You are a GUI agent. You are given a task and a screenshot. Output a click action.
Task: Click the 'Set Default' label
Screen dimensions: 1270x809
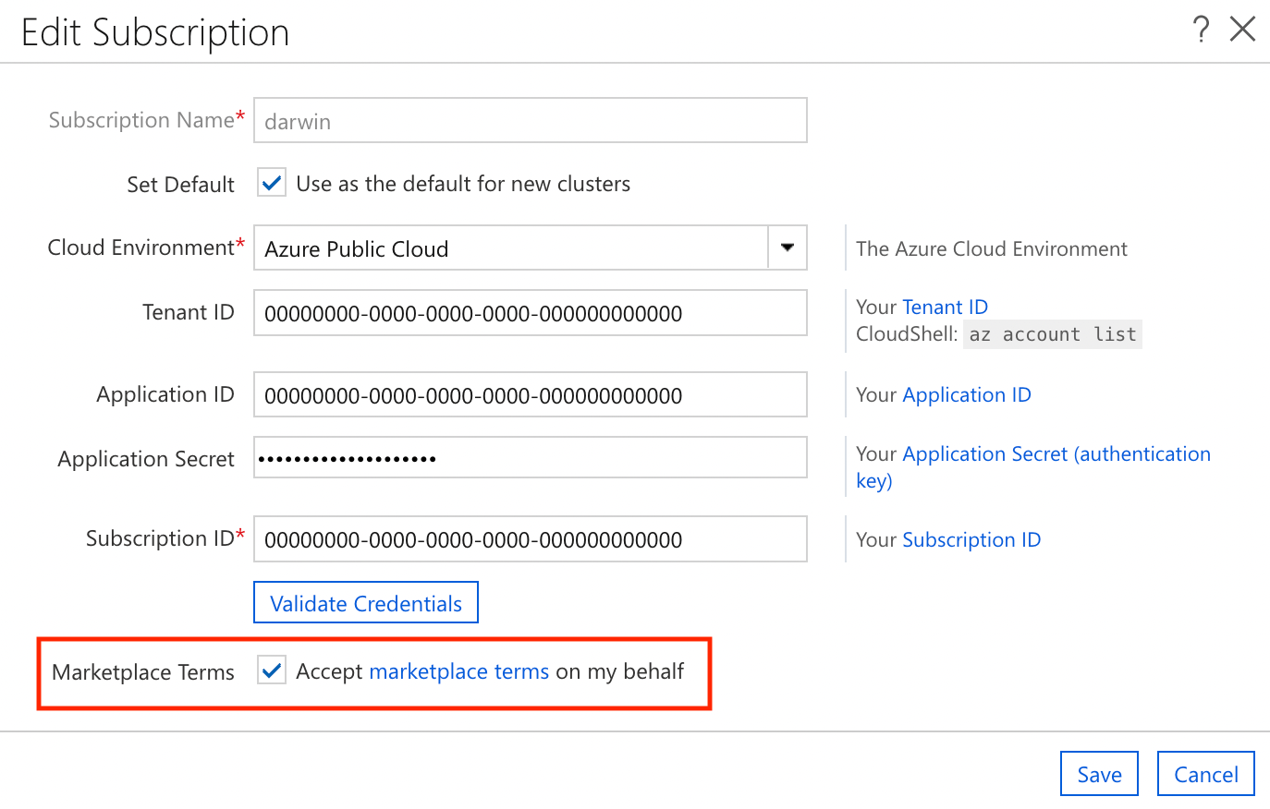[180, 185]
